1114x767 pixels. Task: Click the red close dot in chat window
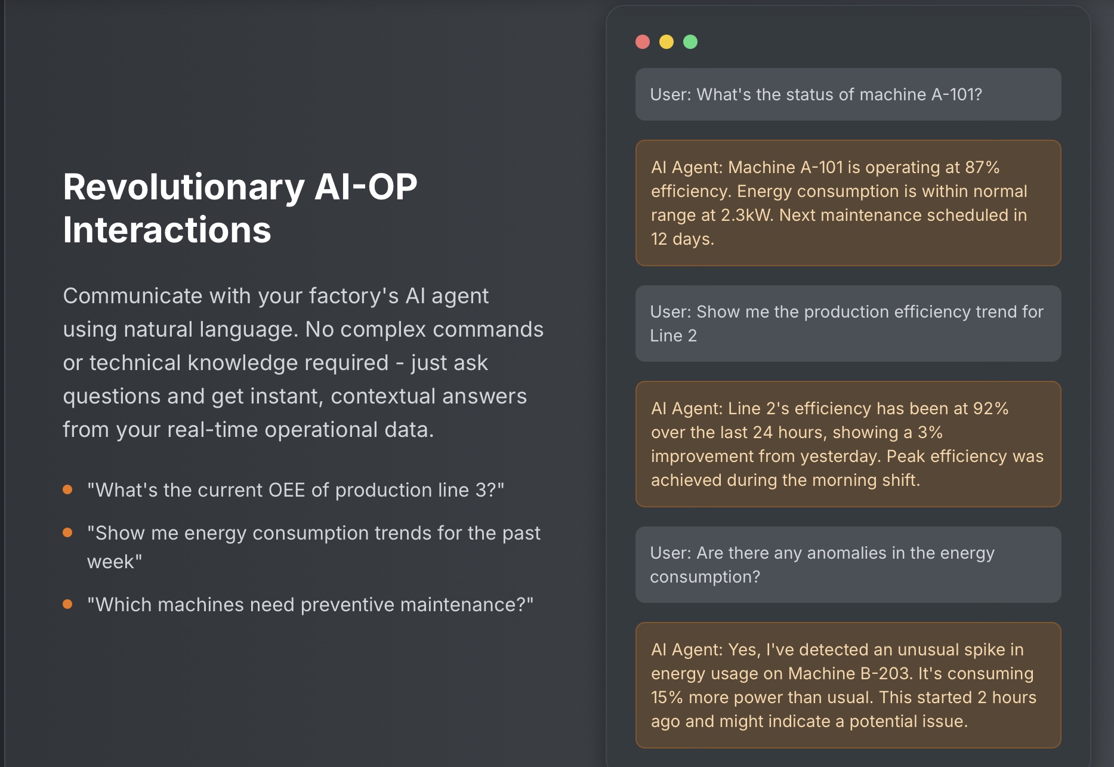click(x=643, y=42)
